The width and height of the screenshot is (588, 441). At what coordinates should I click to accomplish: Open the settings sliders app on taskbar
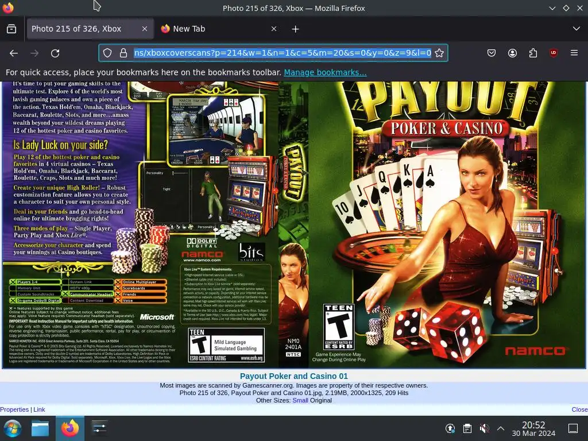(99, 428)
